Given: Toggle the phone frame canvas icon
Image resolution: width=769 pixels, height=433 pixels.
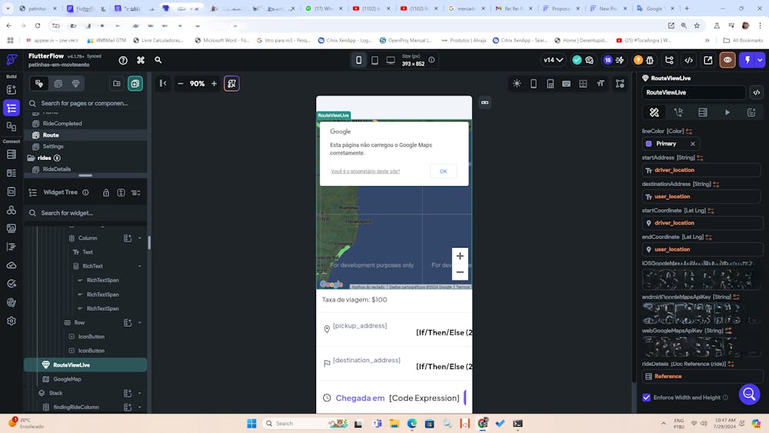Looking at the screenshot, I should coord(534,84).
